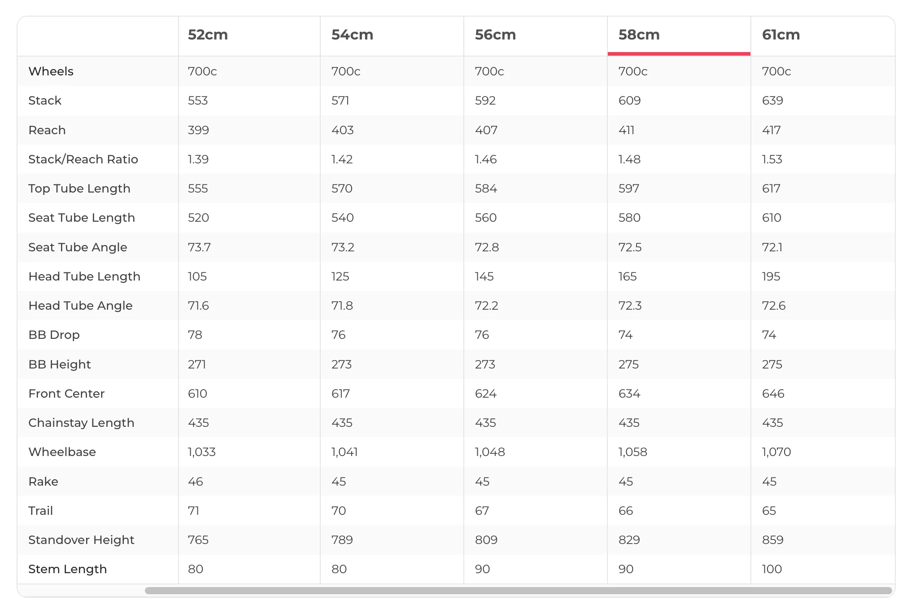Click the highlighted 58cm column header
The height and width of the screenshot is (614, 907).
point(639,35)
